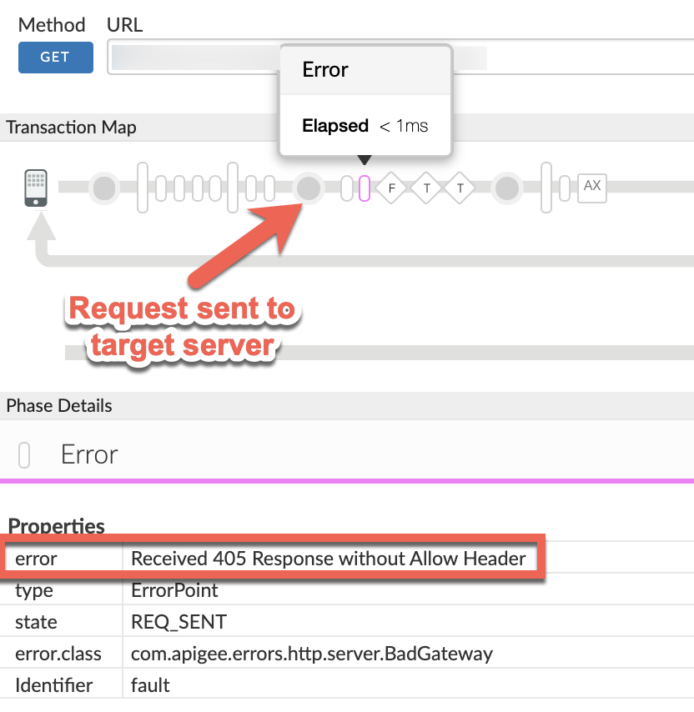Image resolution: width=694 pixels, height=712 pixels.
Task: Click the gray circle right of the T diamonds
Action: tap(506, 188)
